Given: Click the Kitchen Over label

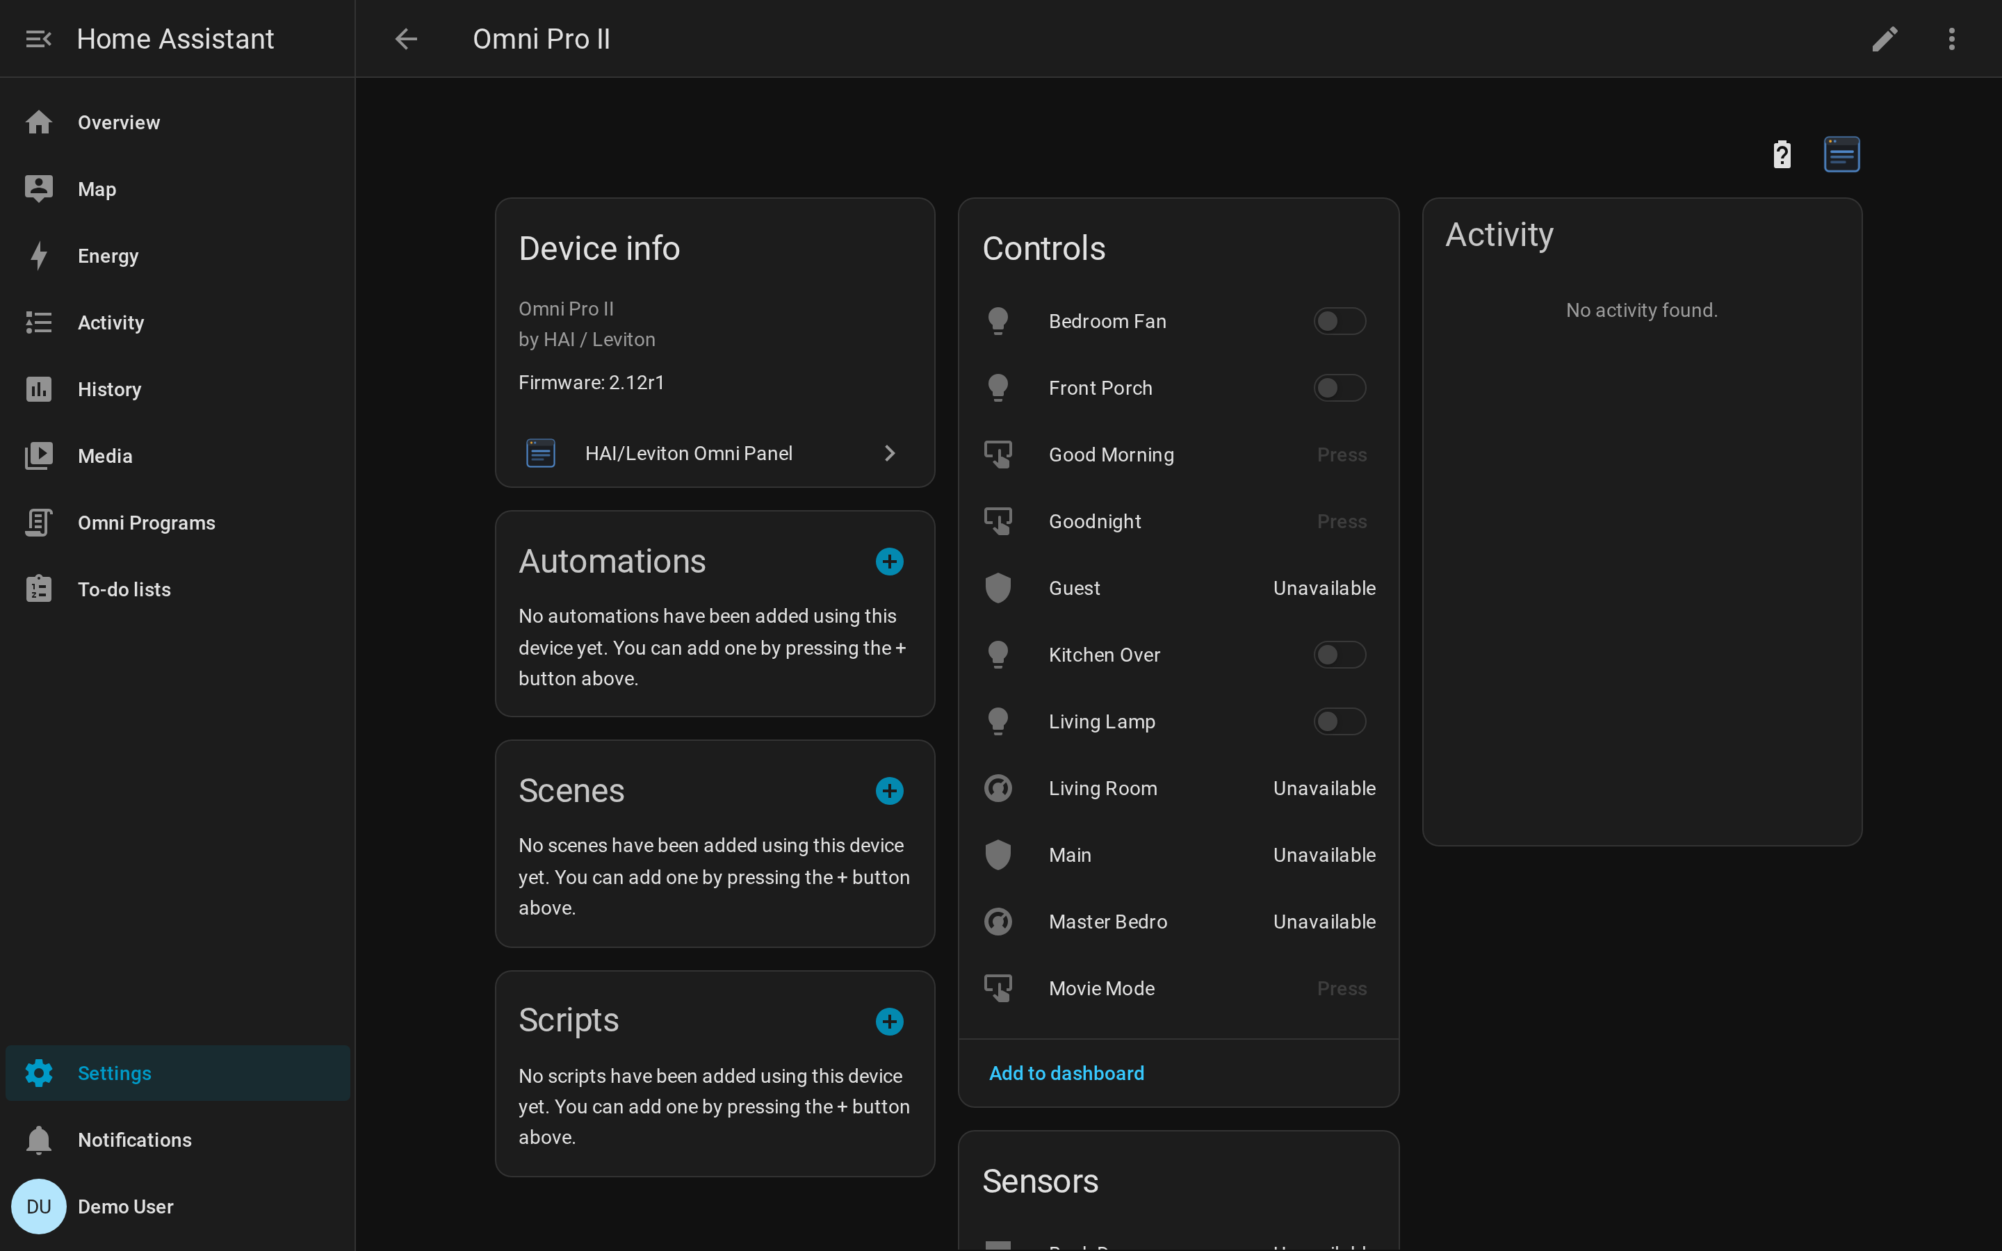Looking at the screenshot, I should pos(1105,655).
